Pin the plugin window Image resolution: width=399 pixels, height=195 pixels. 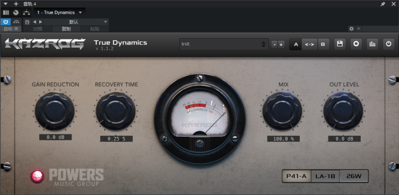[383, 4]
